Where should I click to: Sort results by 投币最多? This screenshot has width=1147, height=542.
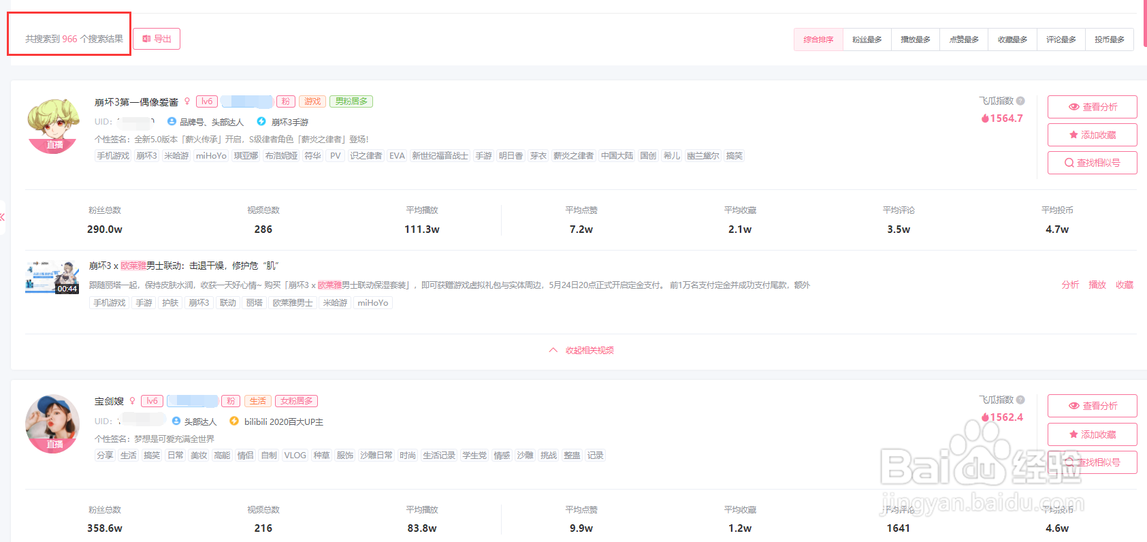(x=1110, y=39)
